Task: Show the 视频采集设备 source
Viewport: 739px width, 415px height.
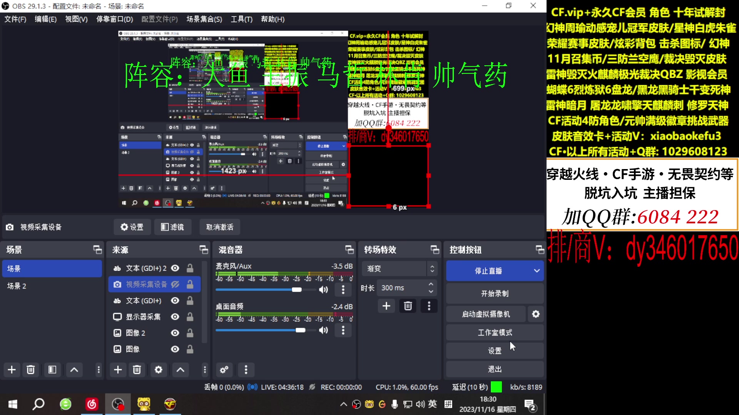Action: [x=175, y=284]
